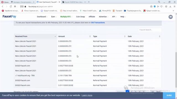
Task: Search open tabs with magnifier
Action: tap(159, 2)
